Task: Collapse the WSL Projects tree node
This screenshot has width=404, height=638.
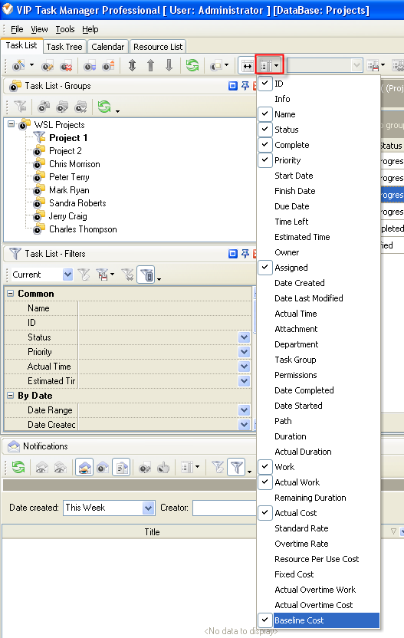Action: [11, 123]
